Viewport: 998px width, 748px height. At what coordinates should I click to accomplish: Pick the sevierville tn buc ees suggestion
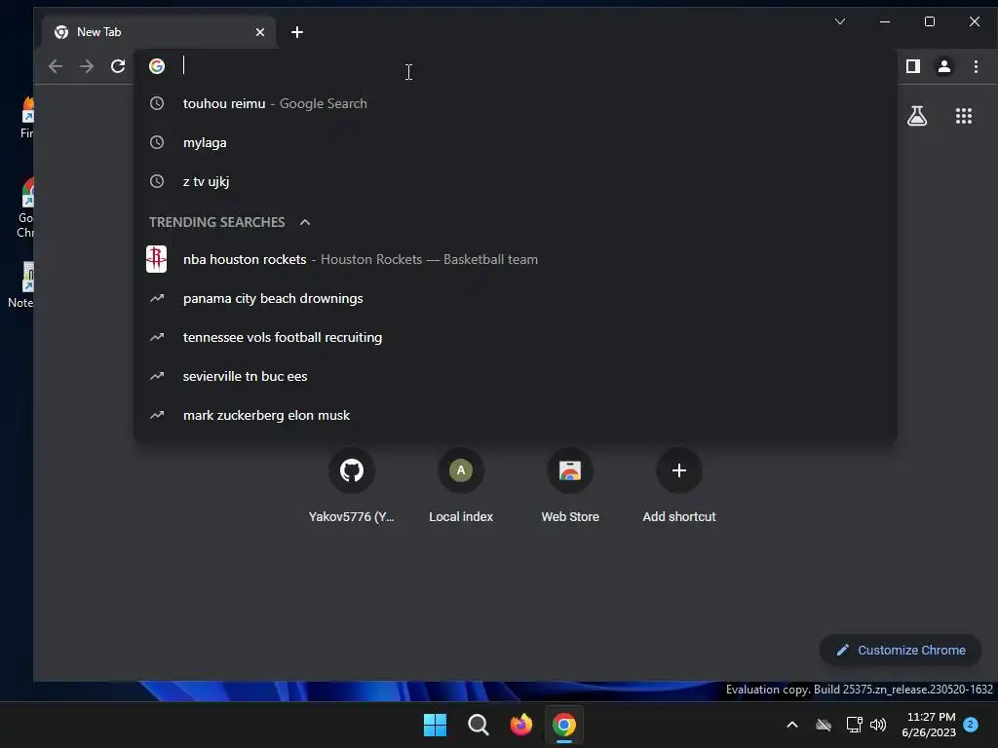click(515, 376)
